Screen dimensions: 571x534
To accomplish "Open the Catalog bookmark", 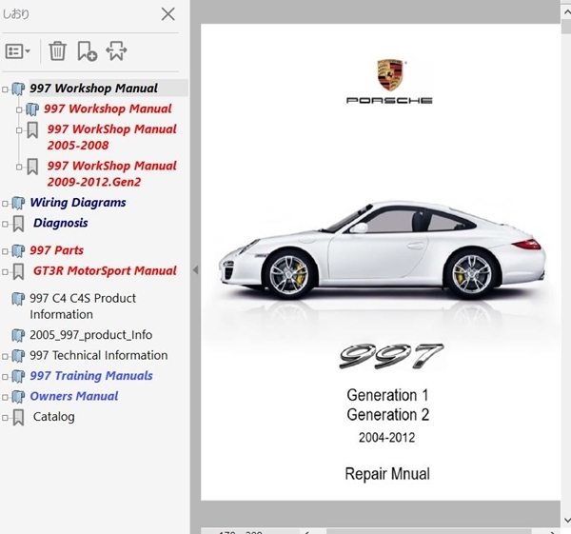I will point(54,416).
